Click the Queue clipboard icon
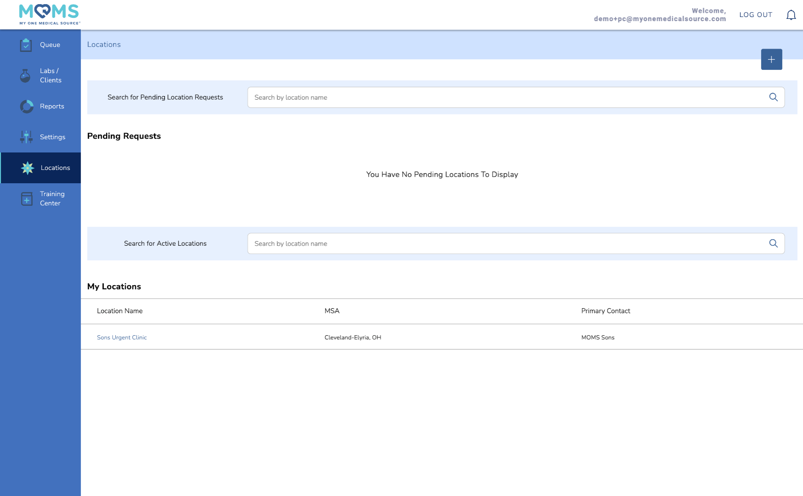 point(26,45)
